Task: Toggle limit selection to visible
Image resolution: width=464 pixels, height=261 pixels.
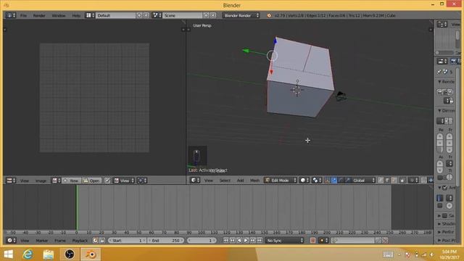Action: pos(403,181)
